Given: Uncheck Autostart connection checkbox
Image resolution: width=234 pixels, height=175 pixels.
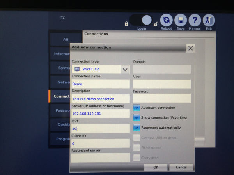Looking at the screenshot, I should click(136, 108).
